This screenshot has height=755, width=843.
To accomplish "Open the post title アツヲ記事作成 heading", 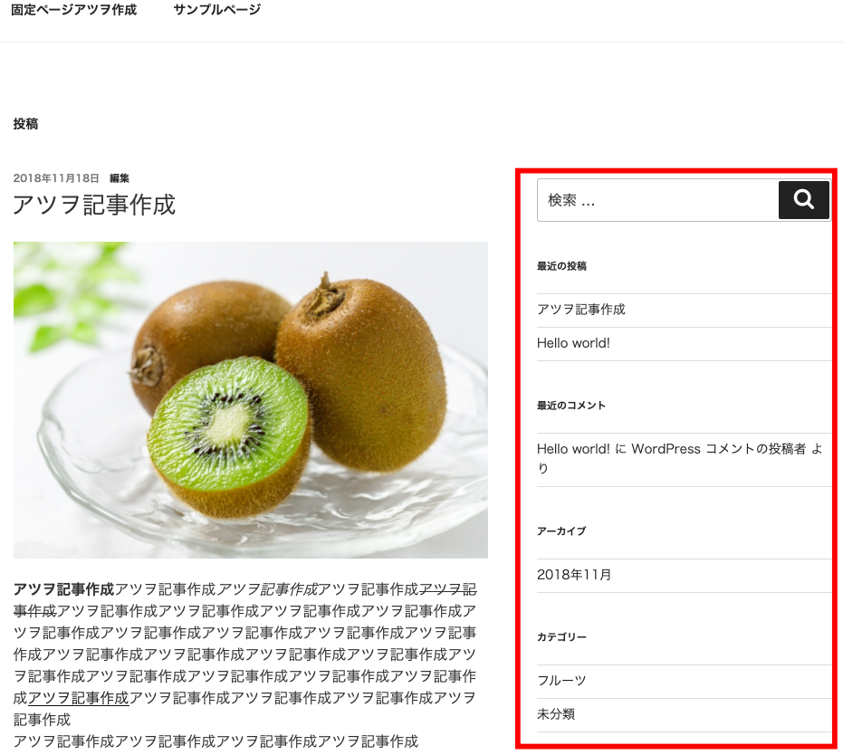I will click(x=94, y=205).
